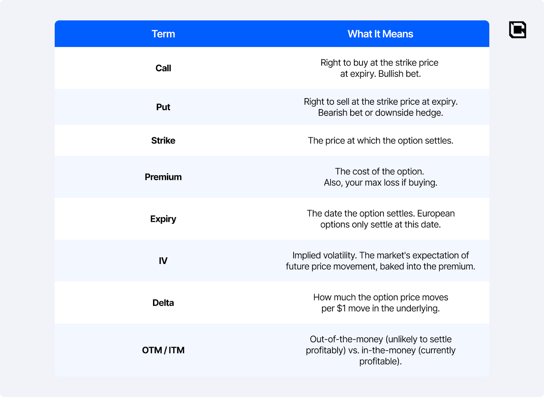The width and height of the screenshot is (544, 397).
Task: Click the "IV" term label
Action: tap(163, 261)
